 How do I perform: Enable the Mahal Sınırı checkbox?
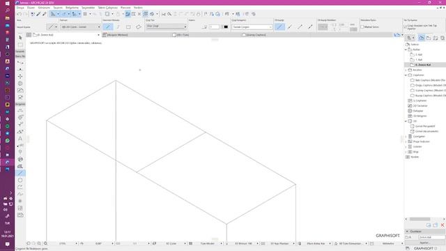[362, 26]
